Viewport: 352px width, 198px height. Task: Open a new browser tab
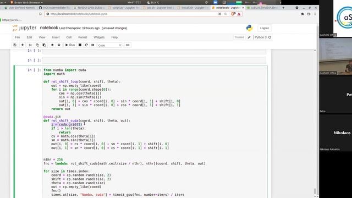pos(283,8)
